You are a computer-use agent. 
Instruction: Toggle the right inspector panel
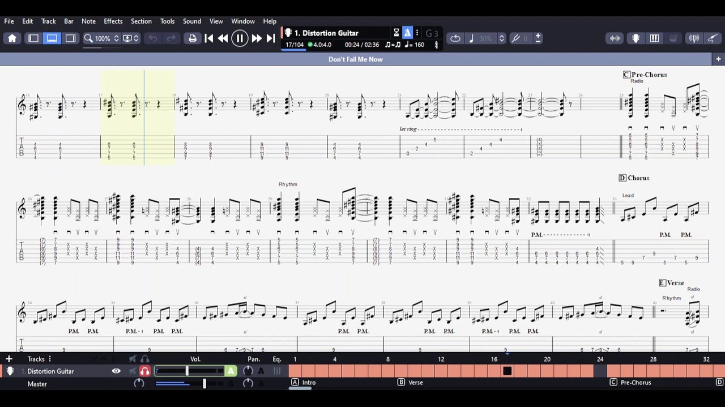[70, 38]
